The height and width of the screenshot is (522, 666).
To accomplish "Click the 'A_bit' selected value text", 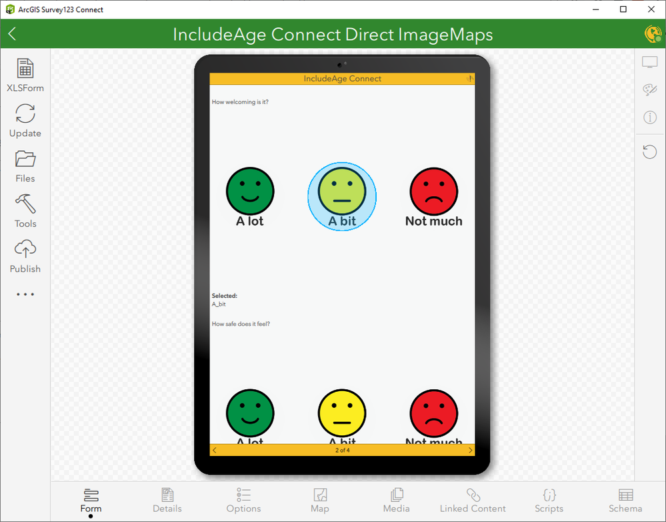I will 219,304.
